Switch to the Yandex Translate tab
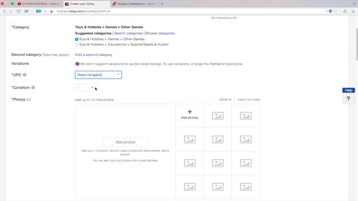 (x=134, y=4)
